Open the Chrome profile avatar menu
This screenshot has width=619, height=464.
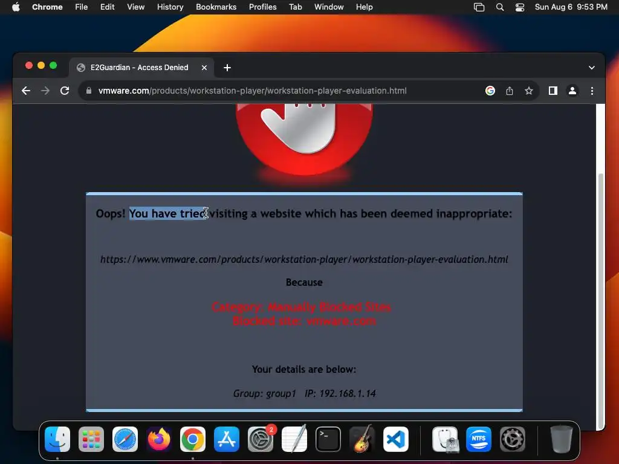coord(572,91)
